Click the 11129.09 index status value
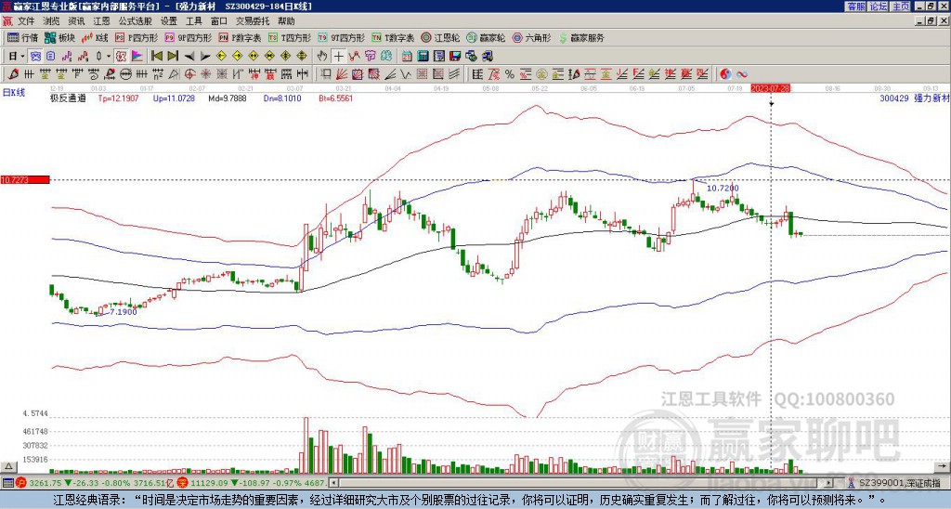951x509 pixels. coord(208,483)
